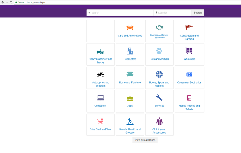This screenshot has height=153, width=241.
Task: Click the blue camera electronics icon
Action: point(189,74)
